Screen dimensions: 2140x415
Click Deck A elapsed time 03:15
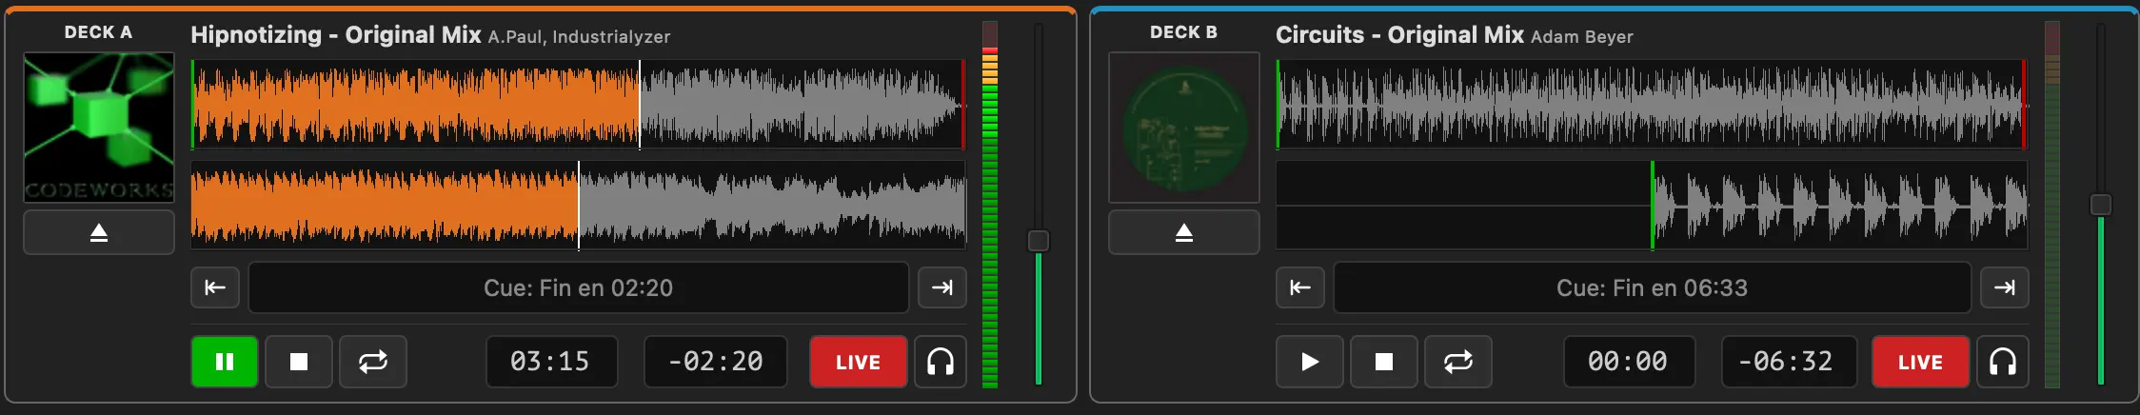(x=551, y=362)
